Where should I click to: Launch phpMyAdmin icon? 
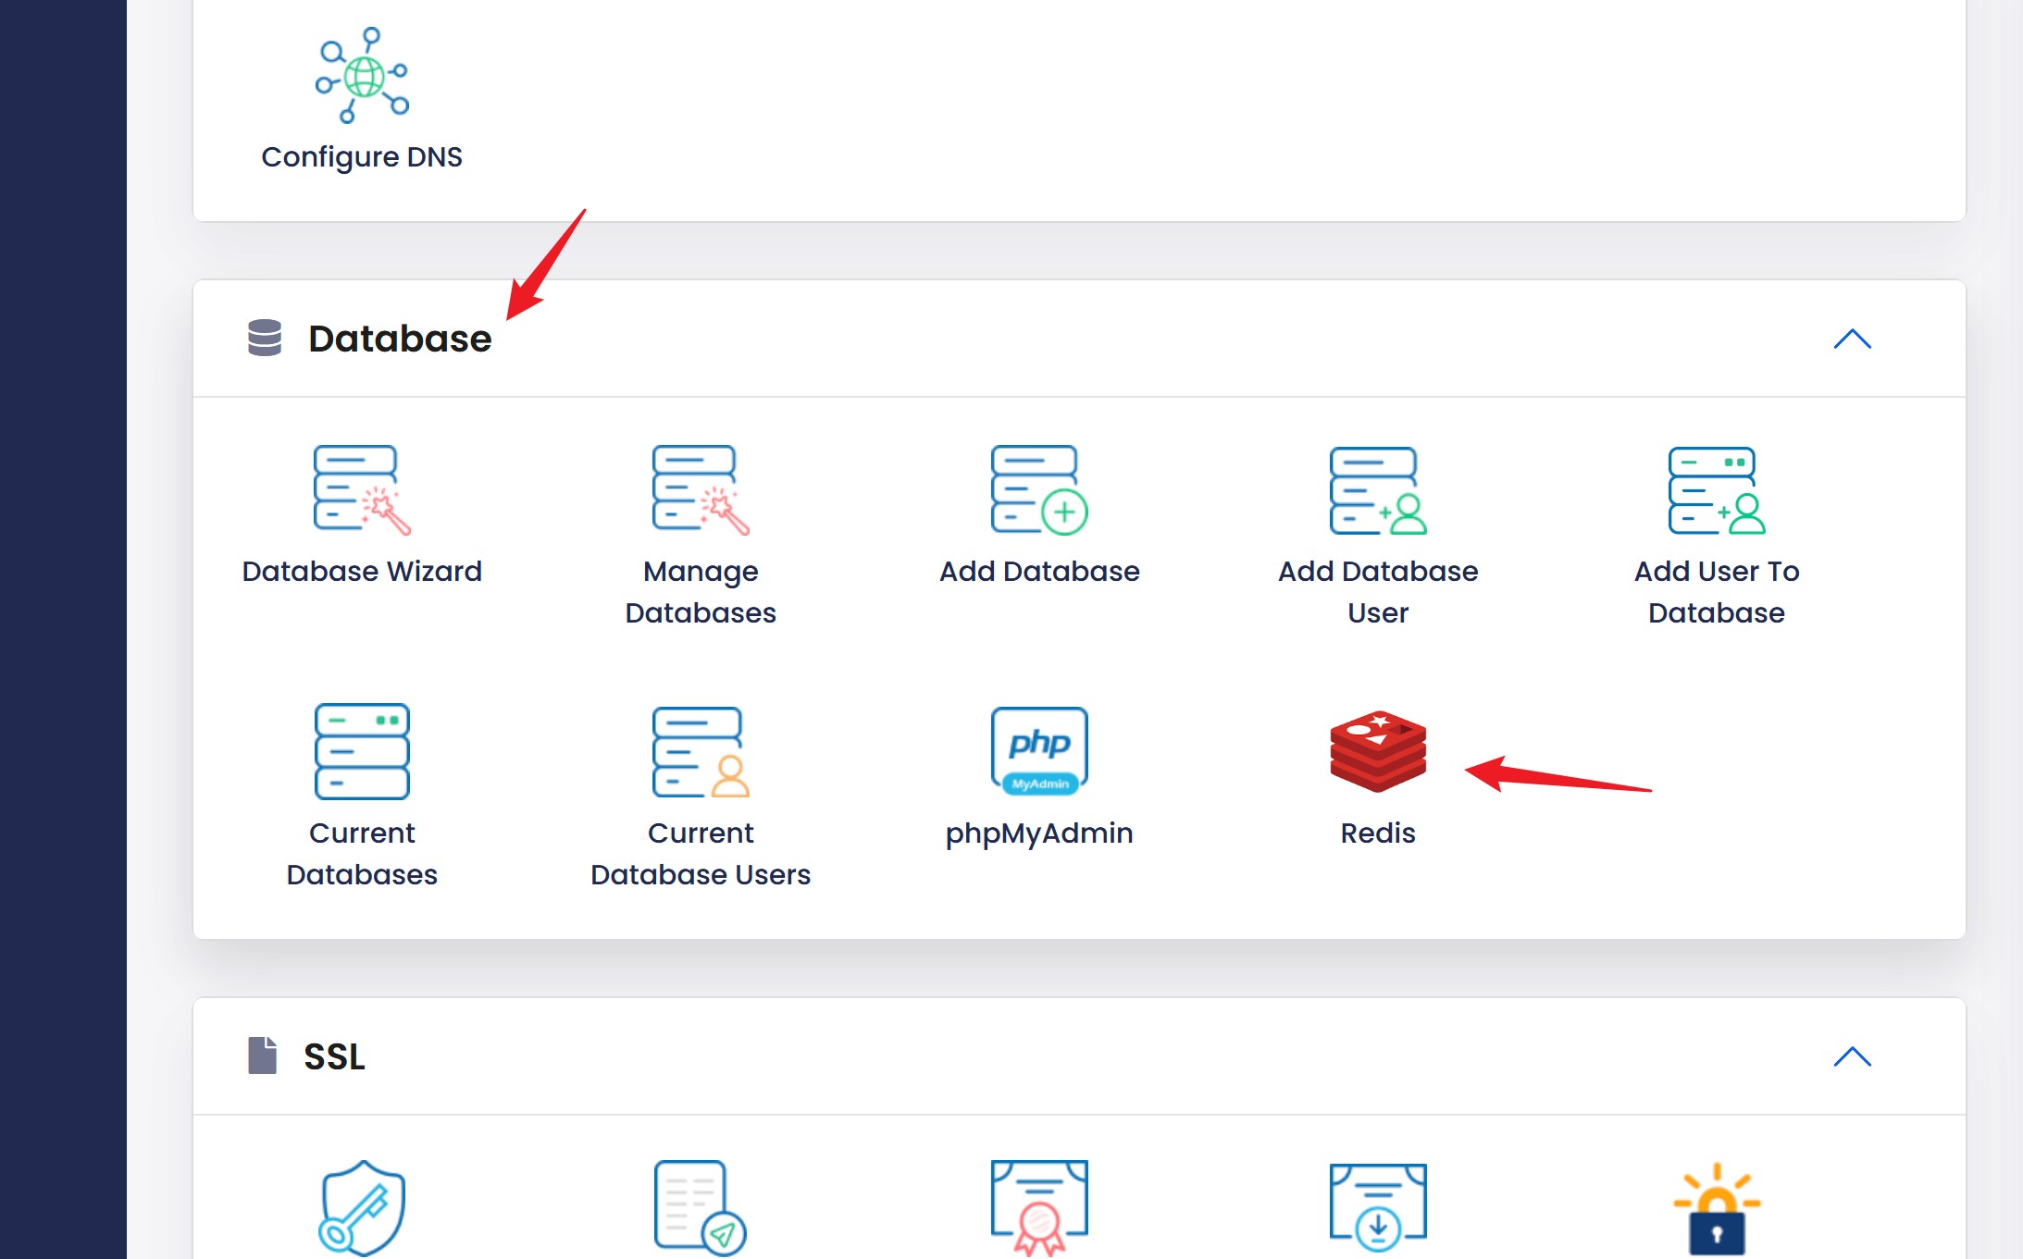[x=1039, y=751]
